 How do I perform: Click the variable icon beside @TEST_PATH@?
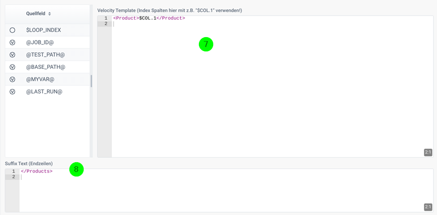(x=12, y=55)
